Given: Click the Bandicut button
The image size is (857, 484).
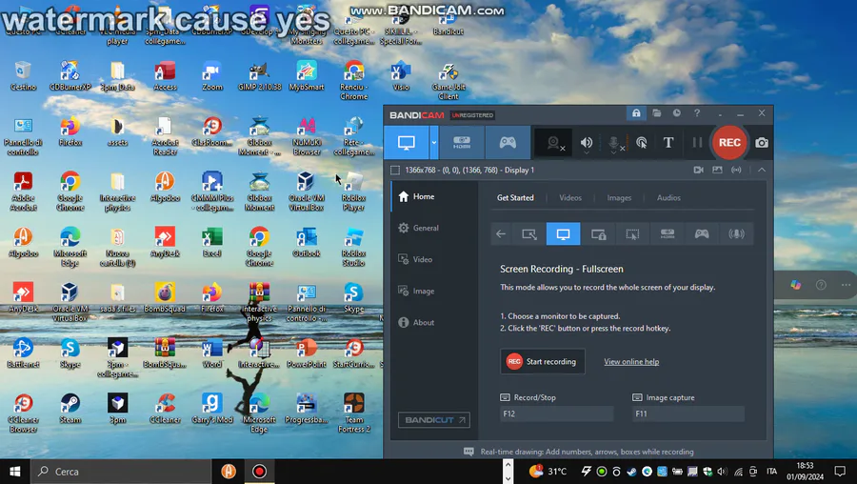Looking at the screenshot, I should (434, 420).
